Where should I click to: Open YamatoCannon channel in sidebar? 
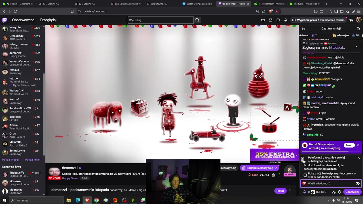click(x=23, y=63)
